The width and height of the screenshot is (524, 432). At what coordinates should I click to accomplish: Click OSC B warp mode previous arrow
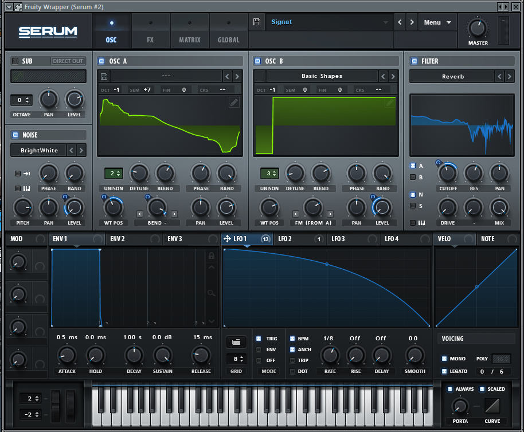pyautogui.click(x=295, y=214)
